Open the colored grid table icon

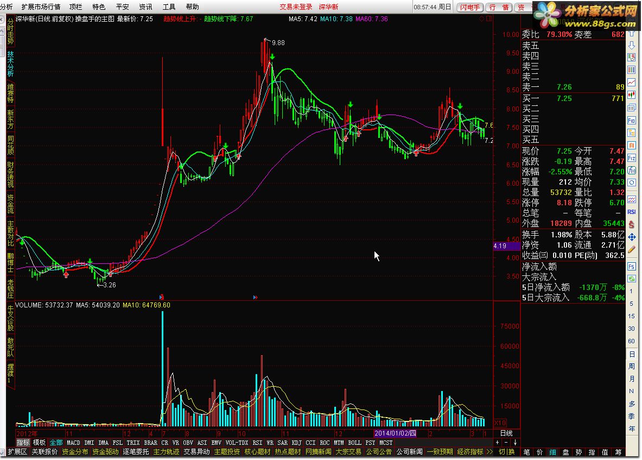[631, 70]
